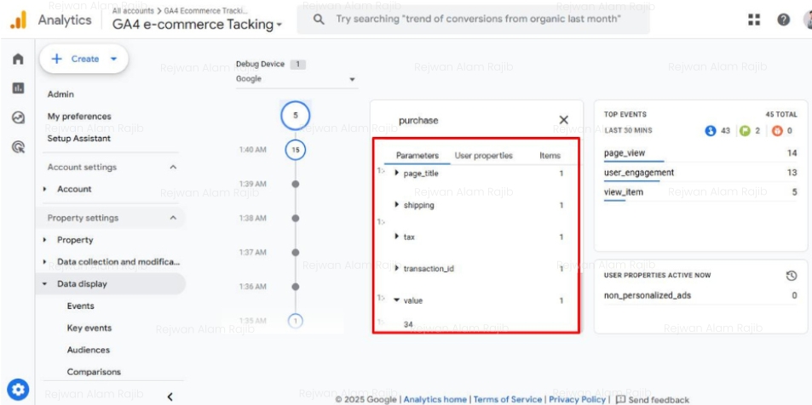The image size is (812, 405).
Task: Open the Google apps grid icon
Action: coord(754,20)
